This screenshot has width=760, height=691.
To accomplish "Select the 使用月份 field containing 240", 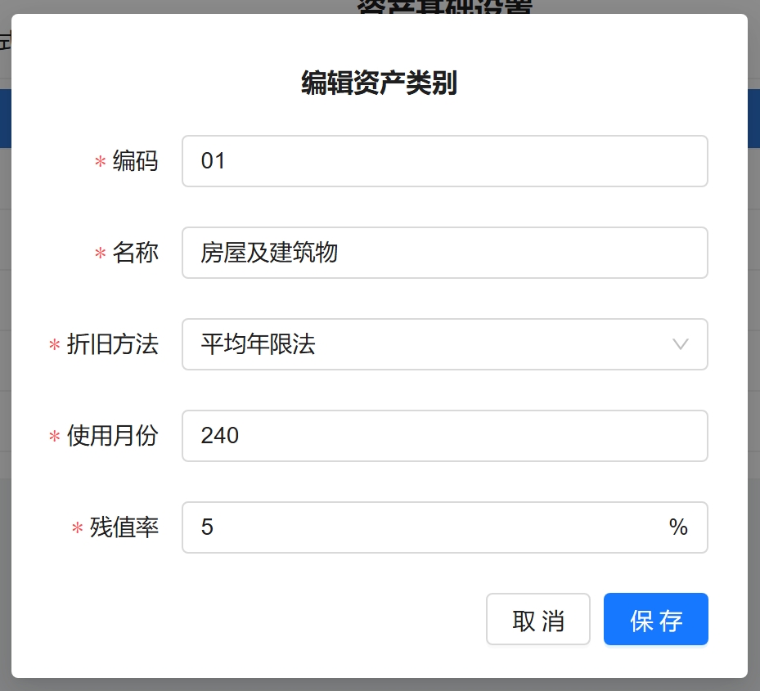I will point(444,436).
